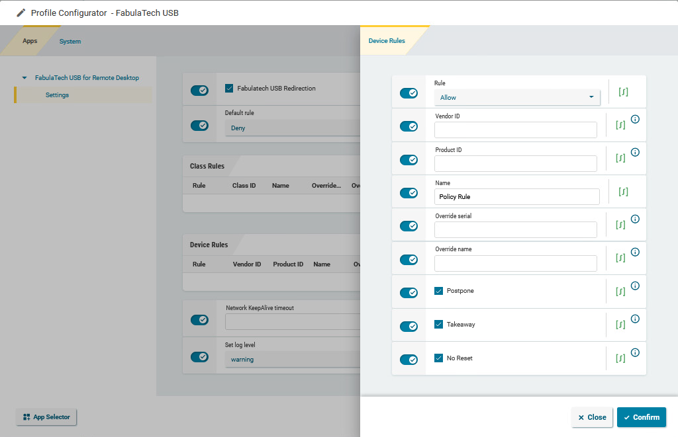Turn off the Set log level toggle
678x437 pixels.
tap(199, 357)
